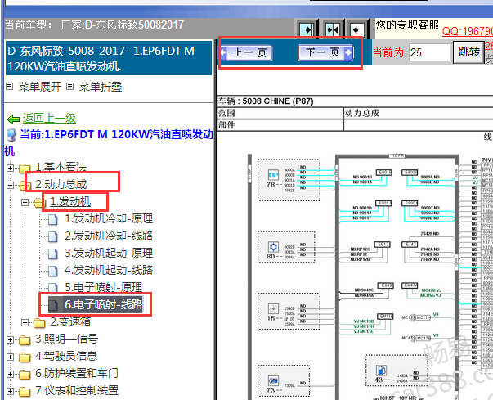Image resolution: width=493 pixels, height=400 pixels.
Task: Go to previous page with 上一页
Action: [x=246, y=52]
